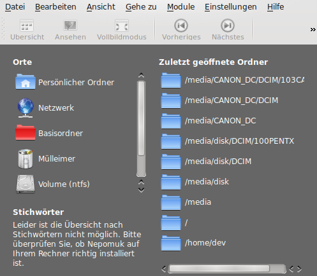
Task: Click the Orte list bottom scroll-down arrow
Action: click(141, 190)
